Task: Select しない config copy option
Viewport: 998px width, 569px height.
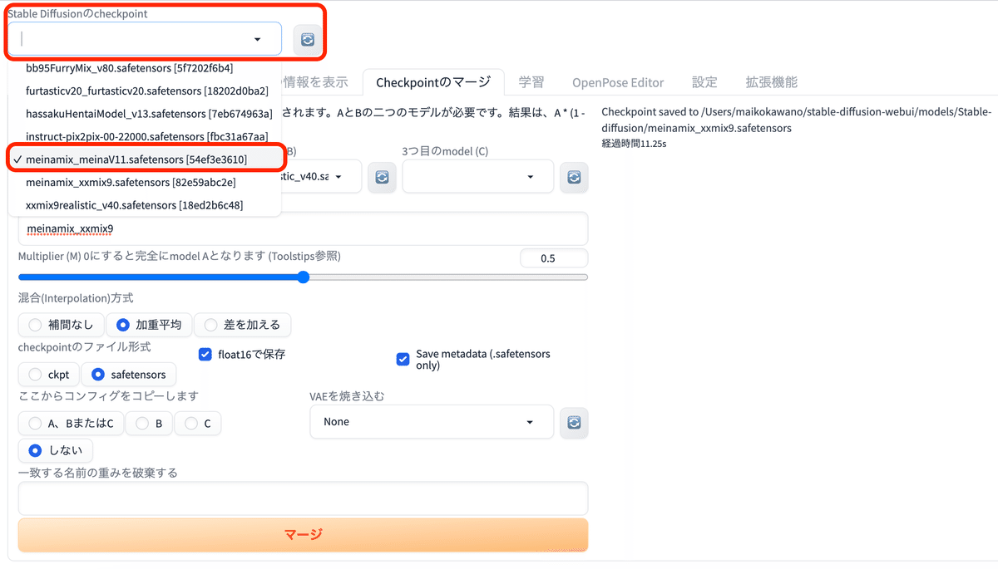Action: pyautogui.click(x=56, y=450)
